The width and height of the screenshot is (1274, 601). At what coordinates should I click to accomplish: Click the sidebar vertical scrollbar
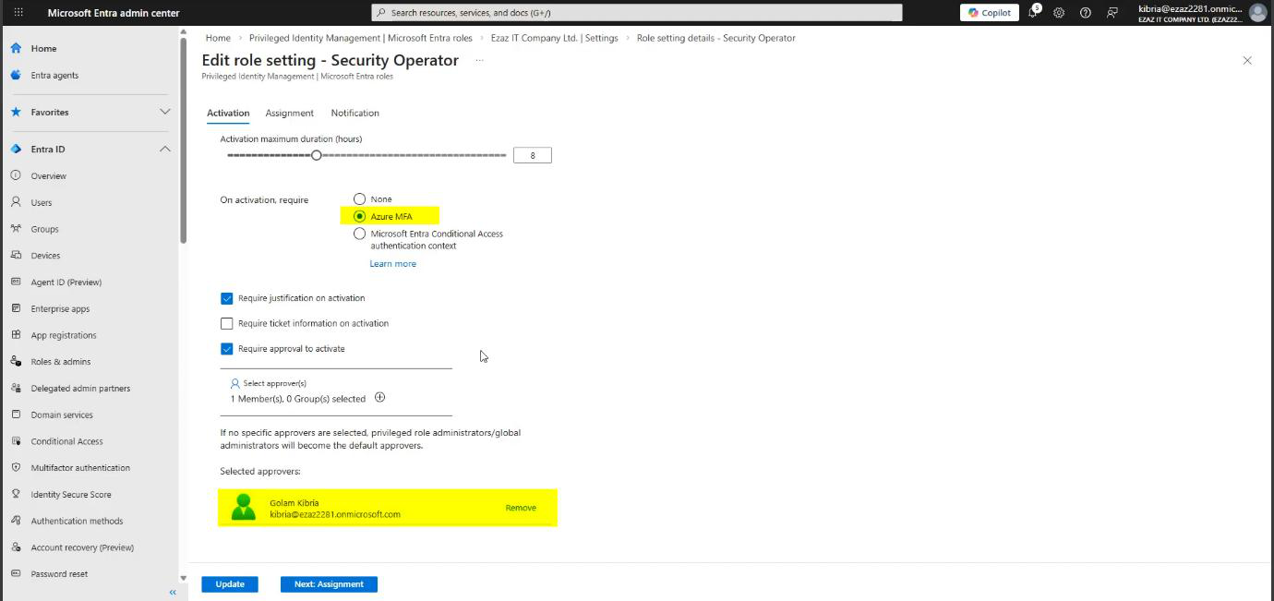point(184,138)
